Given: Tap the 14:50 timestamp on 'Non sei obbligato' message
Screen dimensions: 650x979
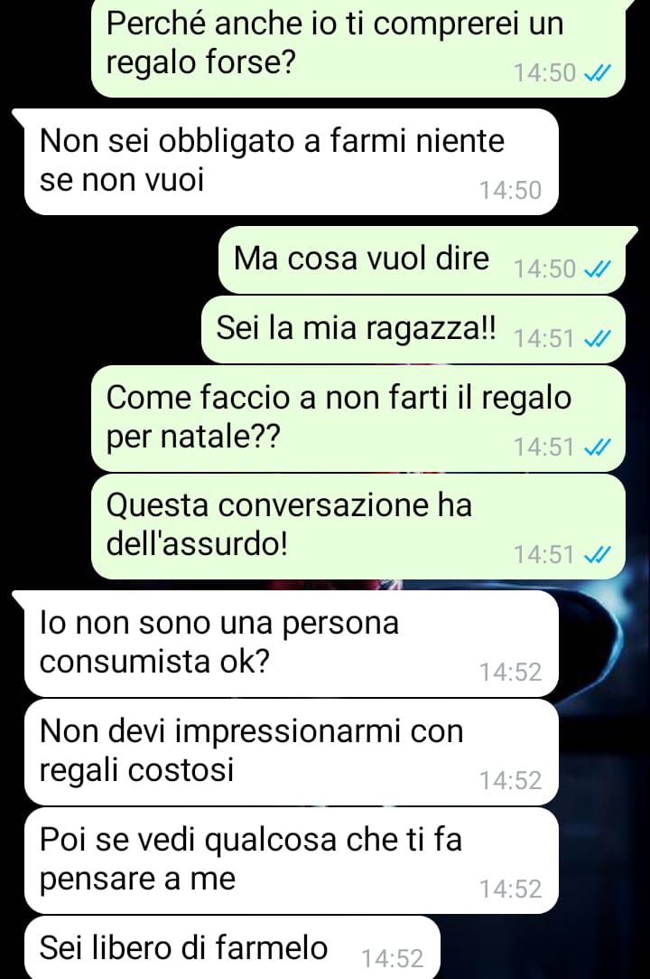Looking at the screenshot, I should [x=510, y=191].
